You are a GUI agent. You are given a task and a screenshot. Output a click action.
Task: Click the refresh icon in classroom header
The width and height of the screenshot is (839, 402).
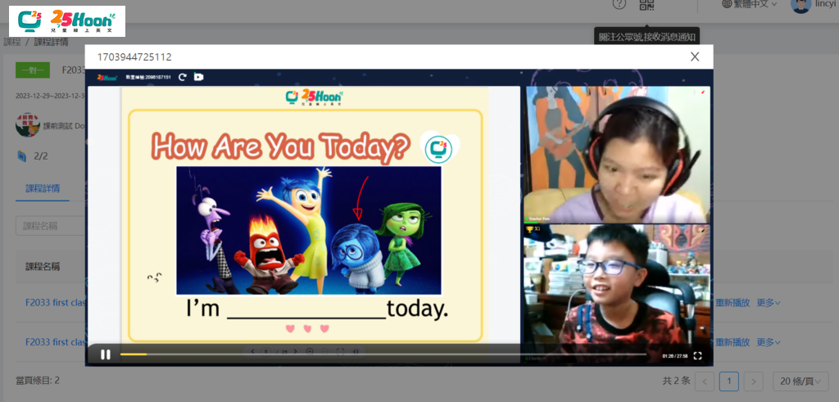coord(183,77)
